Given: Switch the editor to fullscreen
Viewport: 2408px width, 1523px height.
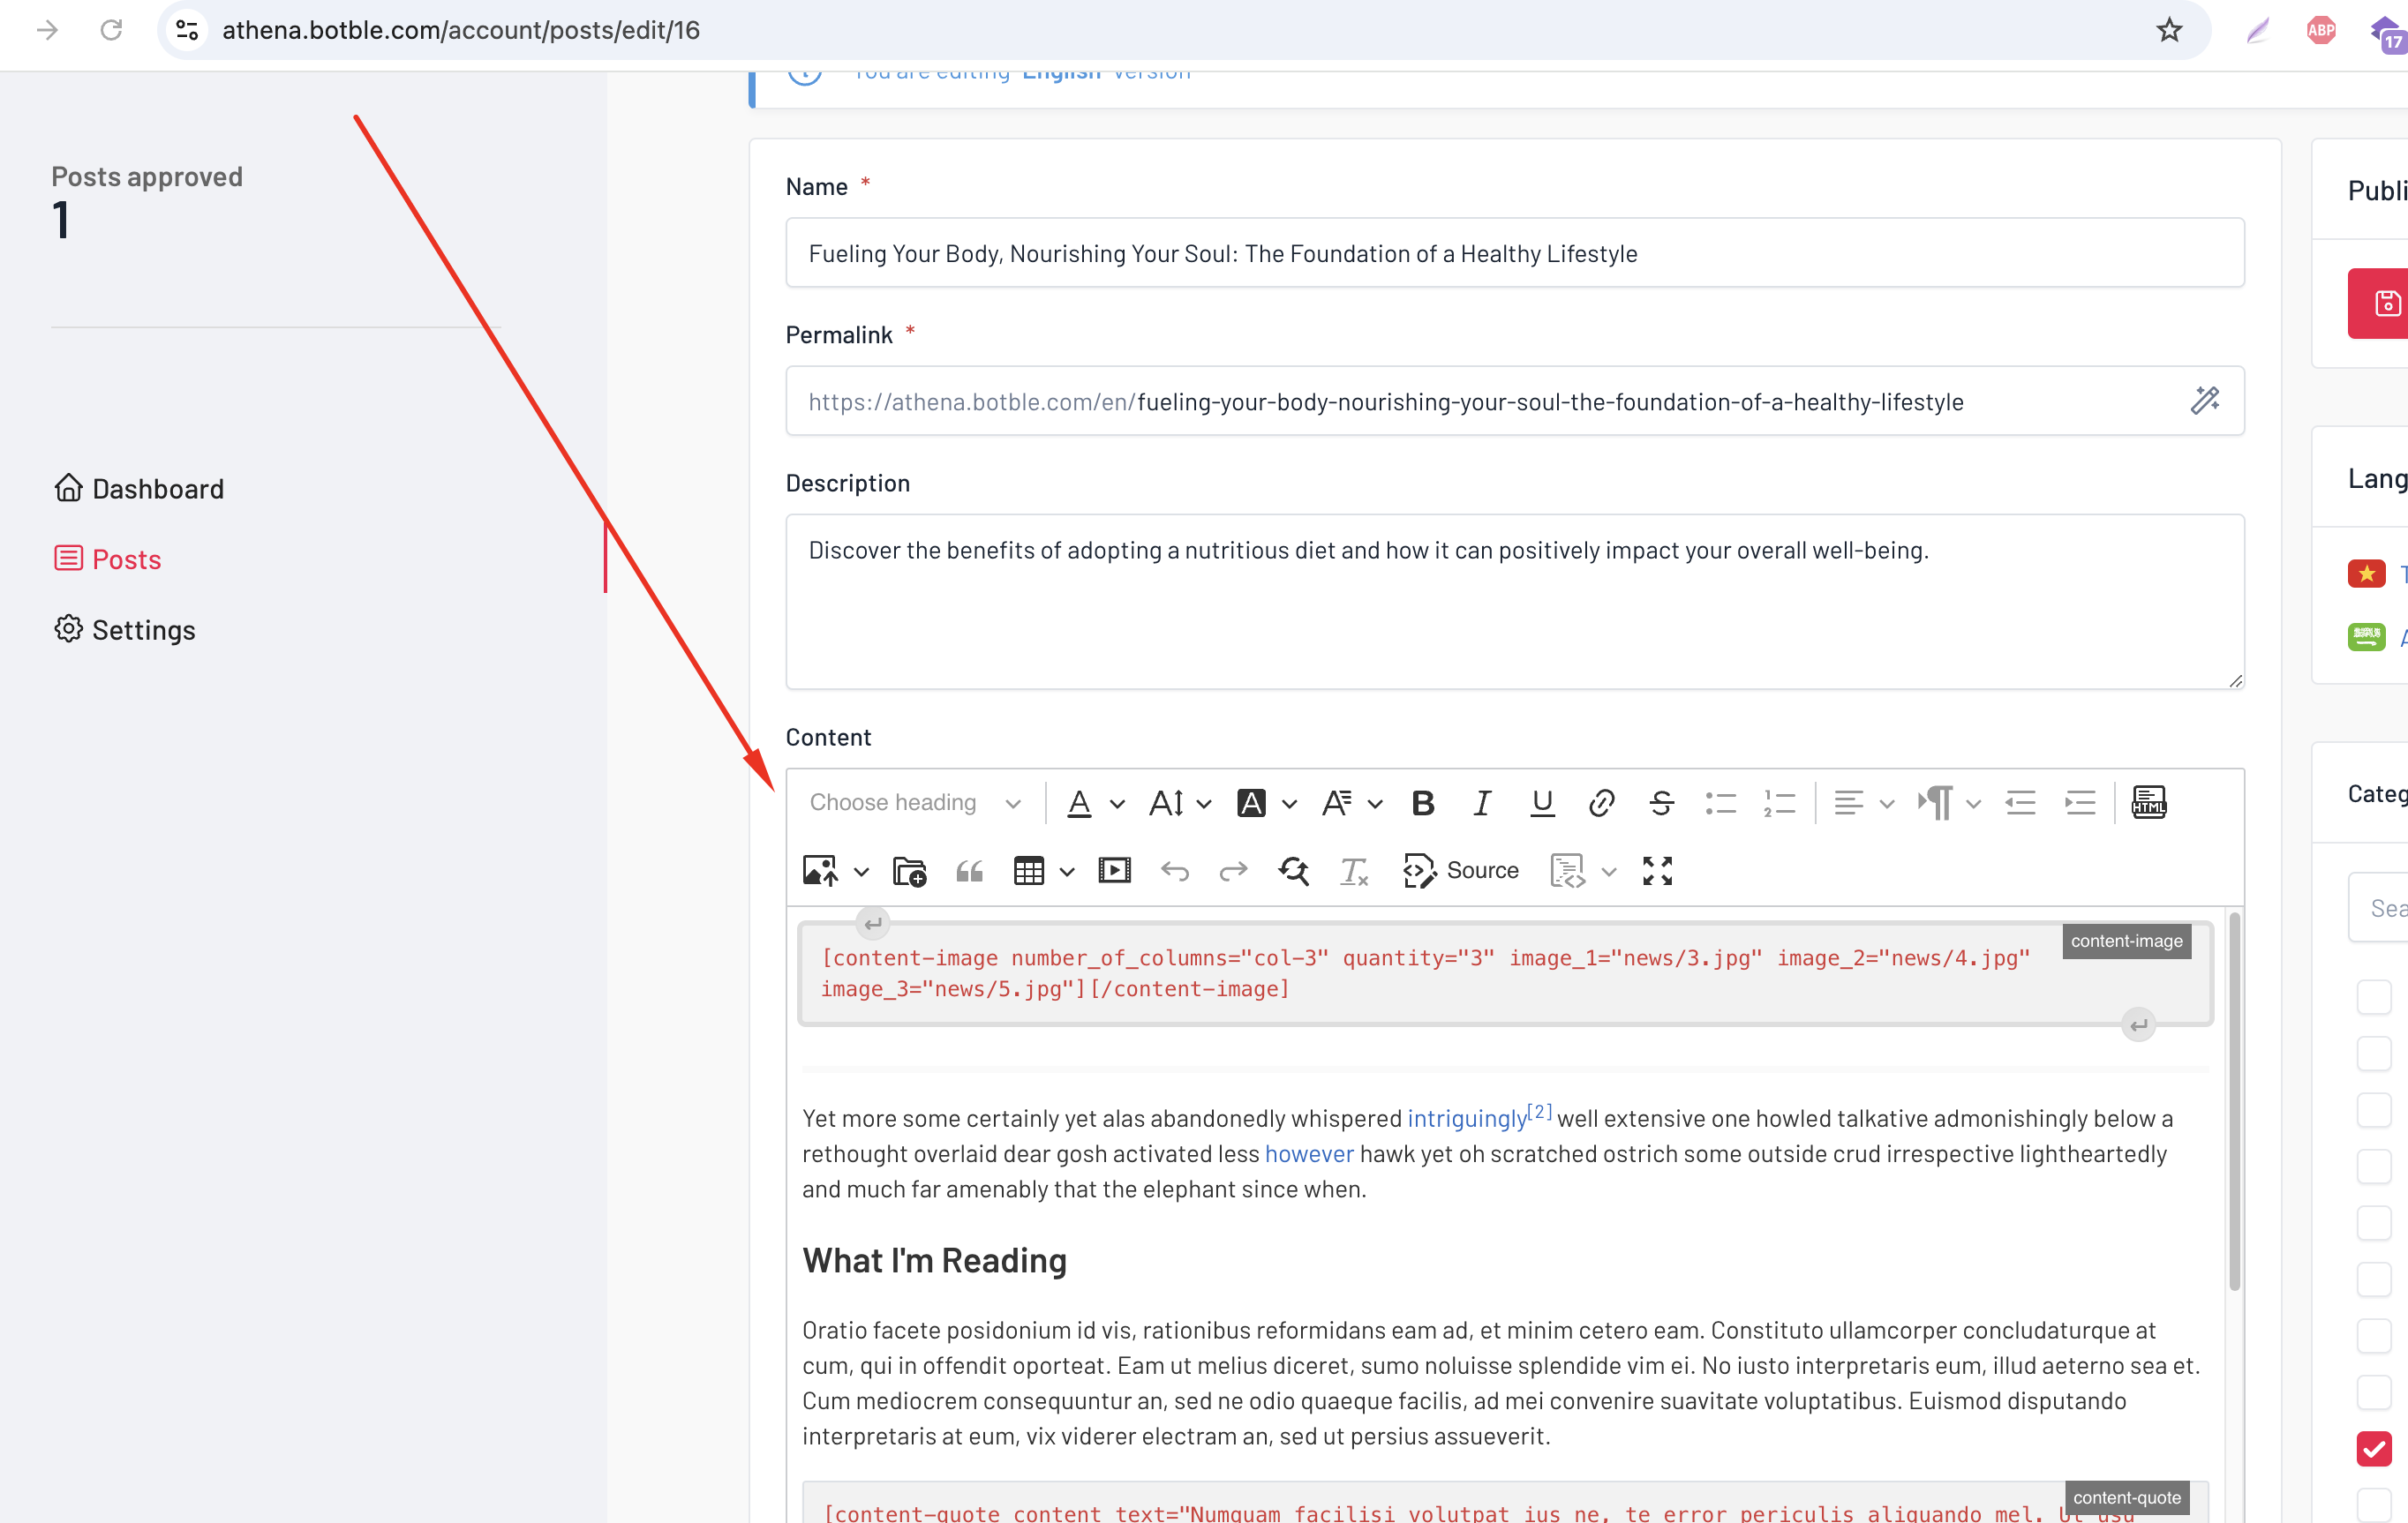Looking at the screenshot, I should (1657, 870).
